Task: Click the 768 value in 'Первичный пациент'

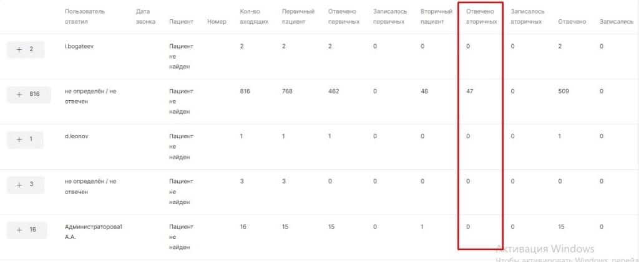Action: (x=288, y=91)
